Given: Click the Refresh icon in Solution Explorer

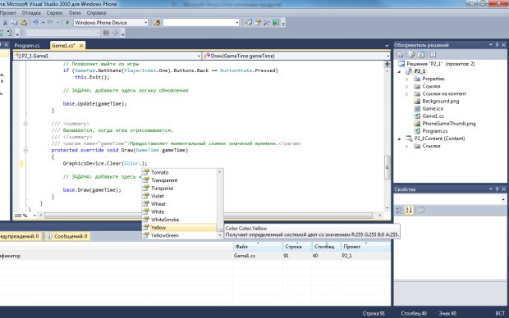Looking at the screenshot, I should click(420, 55).
